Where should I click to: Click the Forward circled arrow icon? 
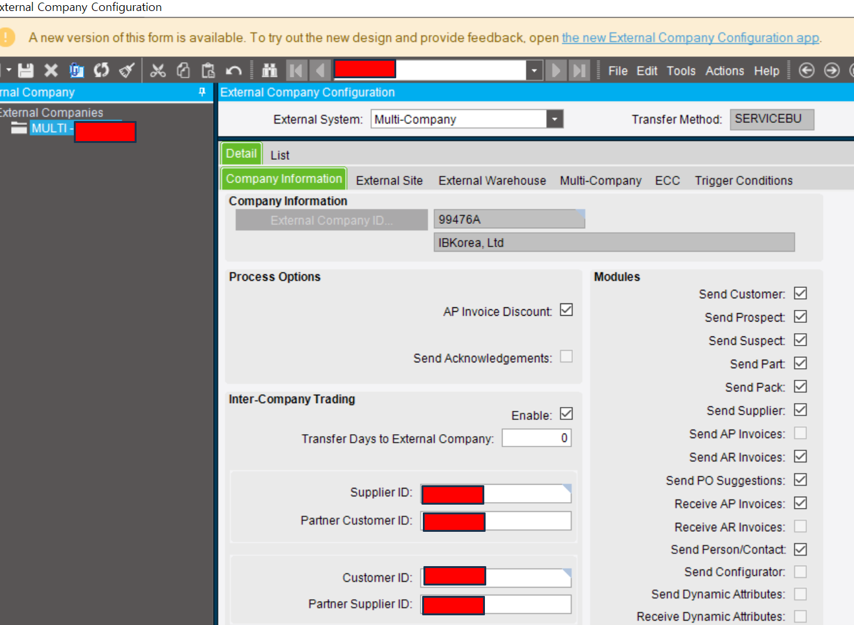click(x=832, y=71)
